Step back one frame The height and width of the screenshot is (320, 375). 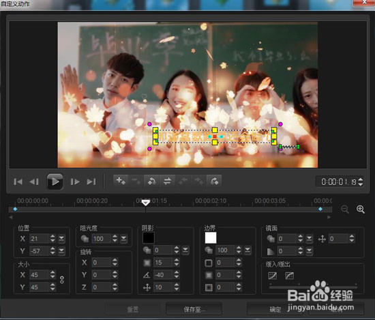(34, 181)
